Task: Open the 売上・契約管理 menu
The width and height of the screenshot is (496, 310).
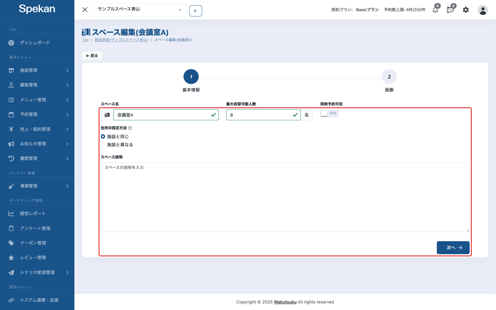Action: tap(37, 129)
